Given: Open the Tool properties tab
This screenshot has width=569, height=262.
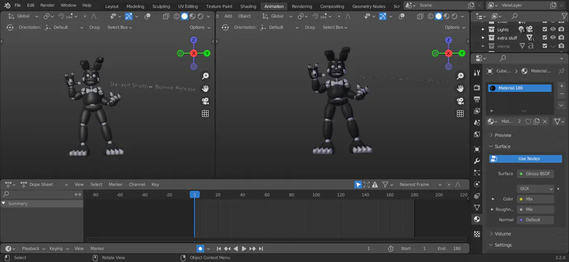Looking at the screenshot, I should click(477, 73).
